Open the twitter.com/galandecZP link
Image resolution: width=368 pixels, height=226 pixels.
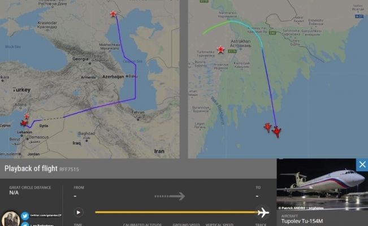coord(46,215)
